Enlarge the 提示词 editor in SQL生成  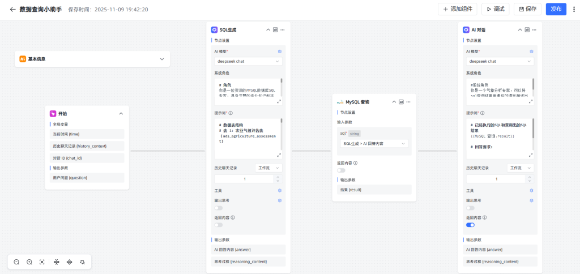279,155
